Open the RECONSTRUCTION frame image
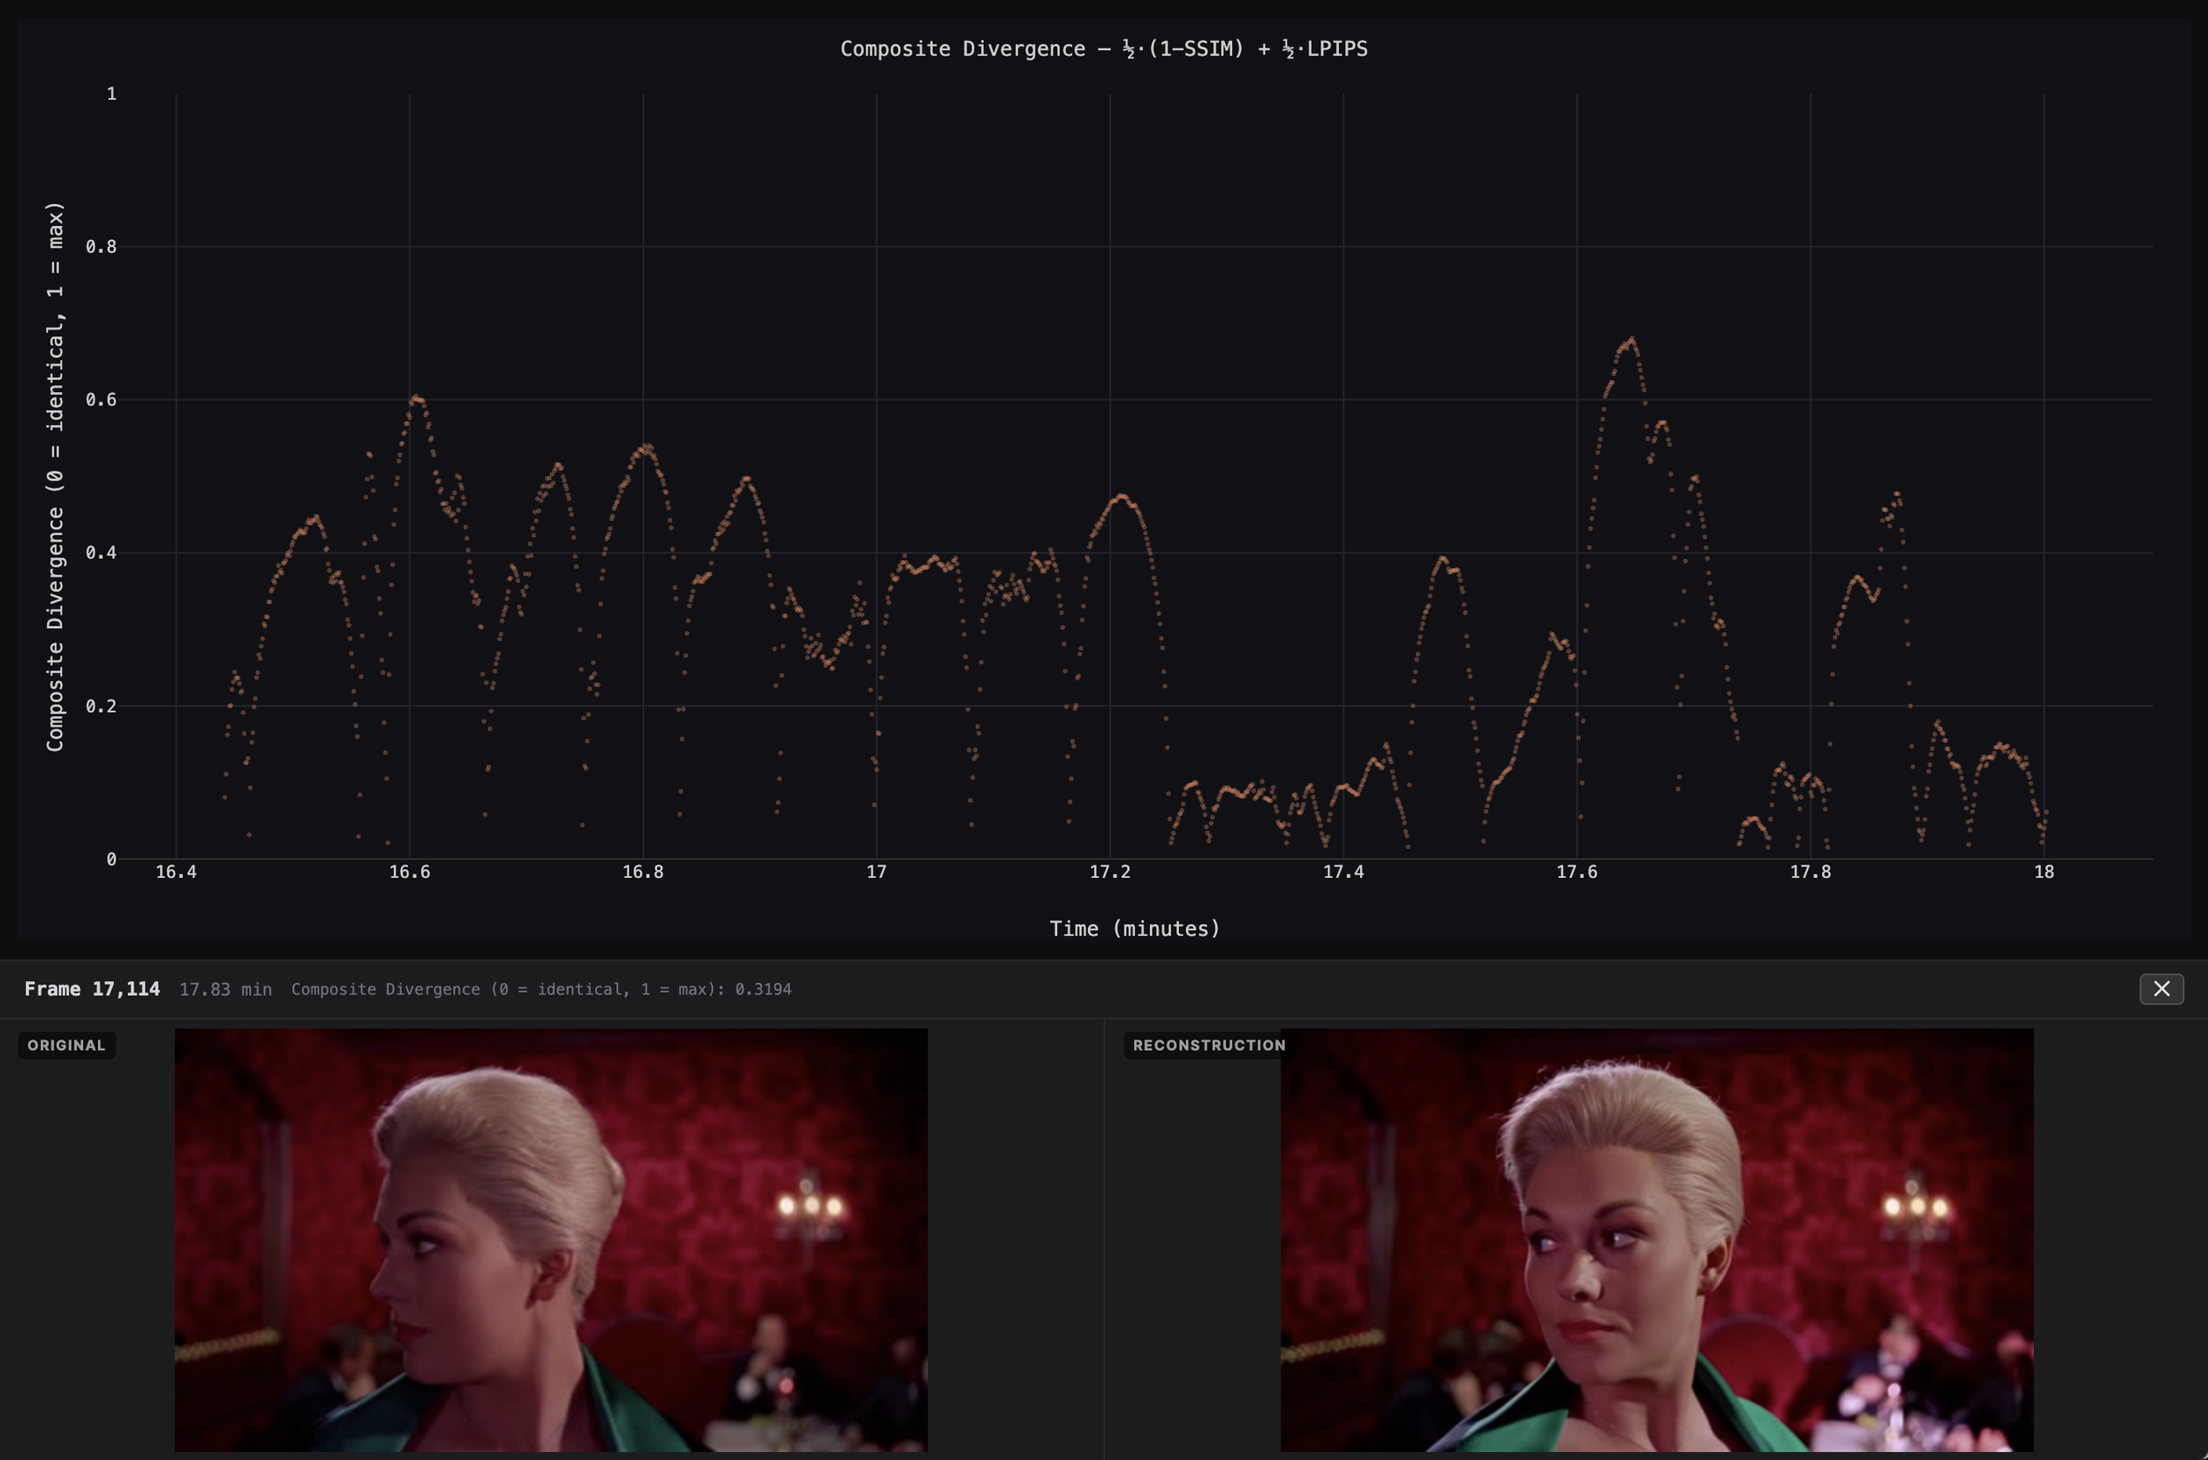The image size is (2208, 1460). coord(1657,1239)
